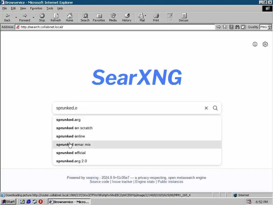Open the View menu
This screenshot has width=273, height=205.
(23, 8)
